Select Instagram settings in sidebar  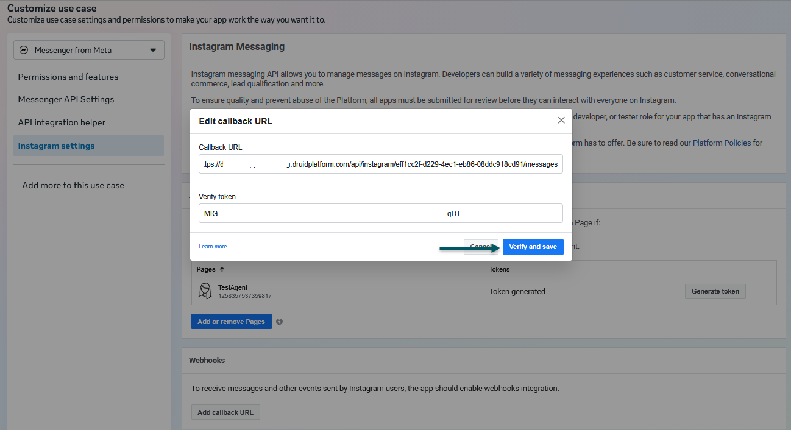[x=88, y=146]
